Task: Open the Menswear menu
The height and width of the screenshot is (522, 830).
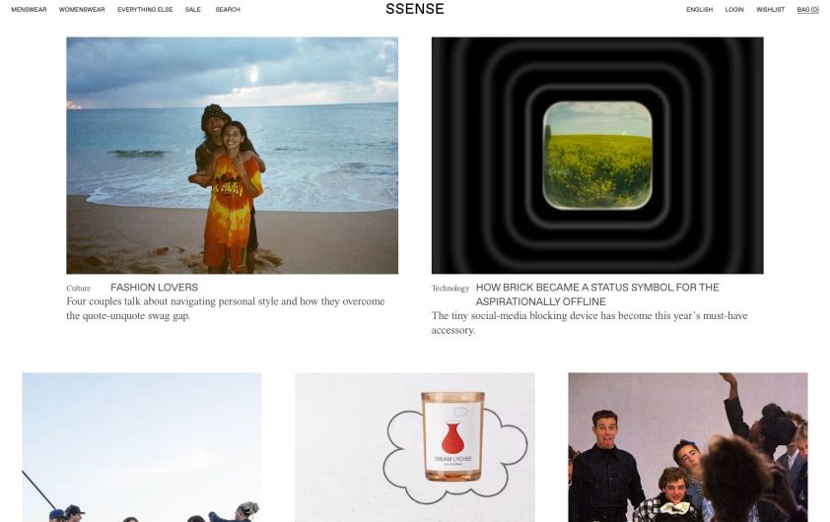Action: 29,10
